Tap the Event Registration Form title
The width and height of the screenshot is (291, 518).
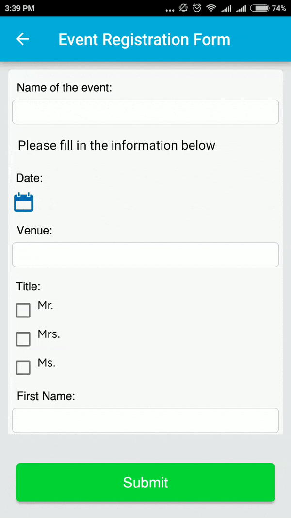tap(144, 40)
